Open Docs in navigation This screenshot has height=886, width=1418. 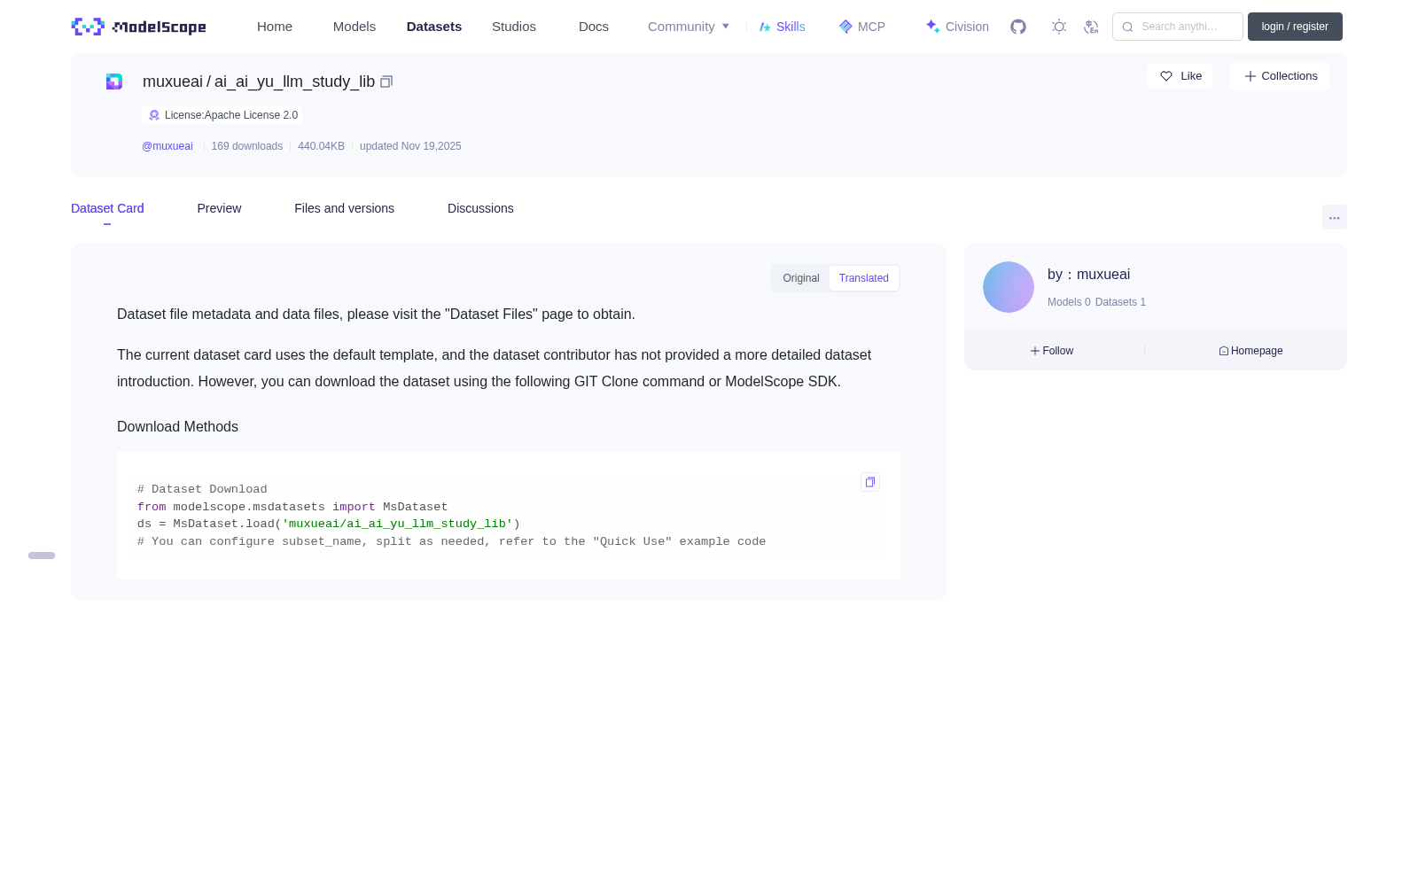pos(594,27)
